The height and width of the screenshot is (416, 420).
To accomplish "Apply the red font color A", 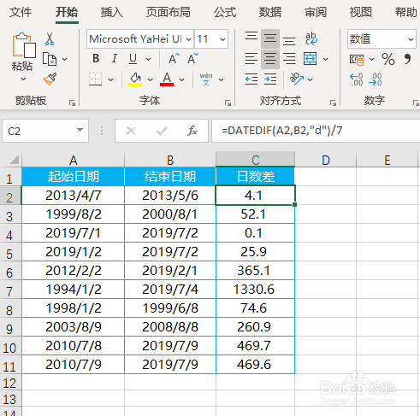I will pos(167,79).
